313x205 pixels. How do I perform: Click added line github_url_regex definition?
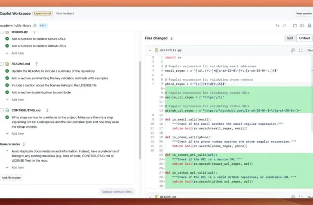coord(233,111)
